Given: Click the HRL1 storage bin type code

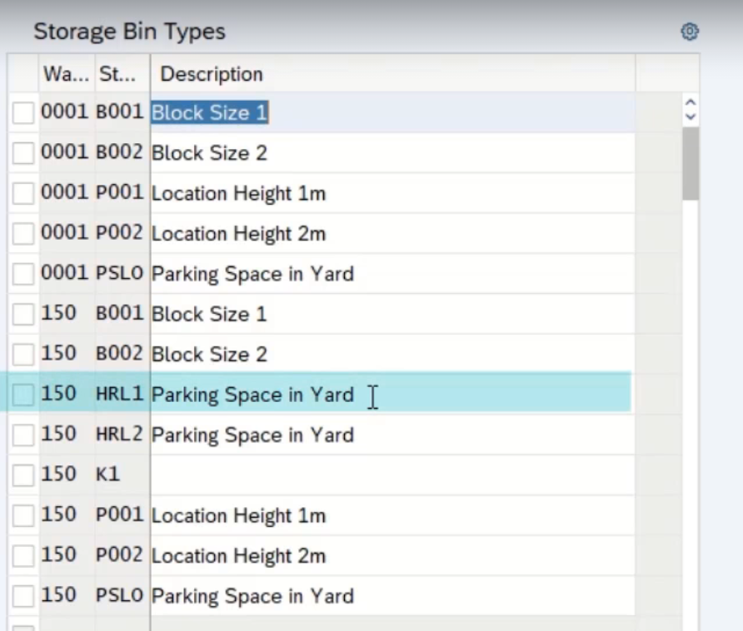Looking at the screenshot, I should click(x=119, y=394).
